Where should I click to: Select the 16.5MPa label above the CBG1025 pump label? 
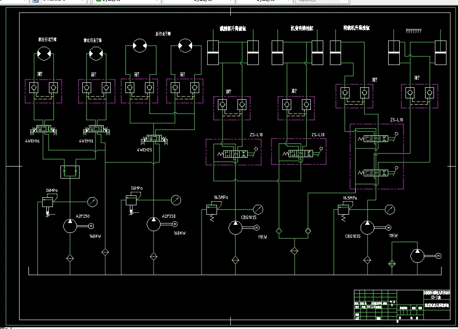pos(221,197)
